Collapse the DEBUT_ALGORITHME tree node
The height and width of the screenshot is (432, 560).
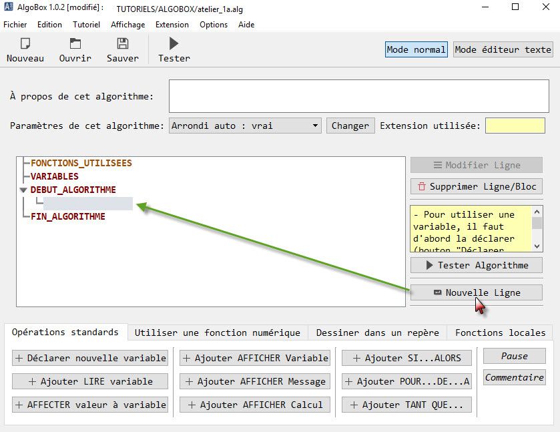coord(23,190)
